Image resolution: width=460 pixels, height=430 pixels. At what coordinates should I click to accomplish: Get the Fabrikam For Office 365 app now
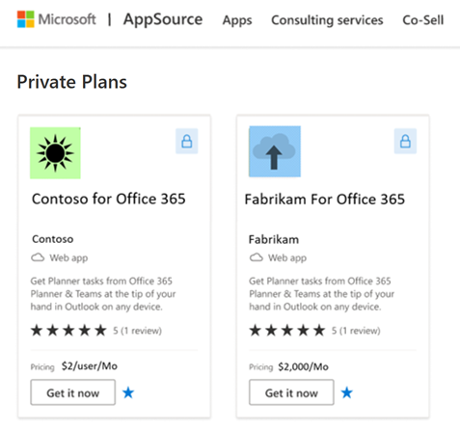point(291,392)
